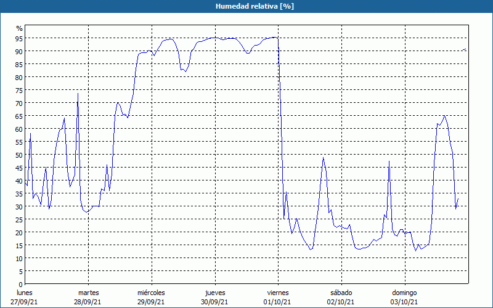This screenshot has width=493, height=308.
Task: Click the date '29/09/21'
Action: 151,302
